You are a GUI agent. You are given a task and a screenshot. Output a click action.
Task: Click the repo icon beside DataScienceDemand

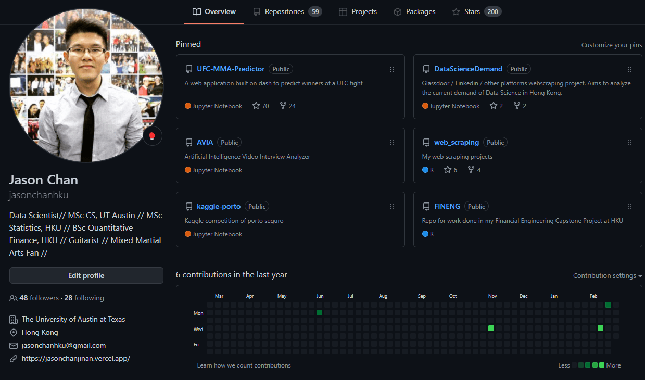426,69
